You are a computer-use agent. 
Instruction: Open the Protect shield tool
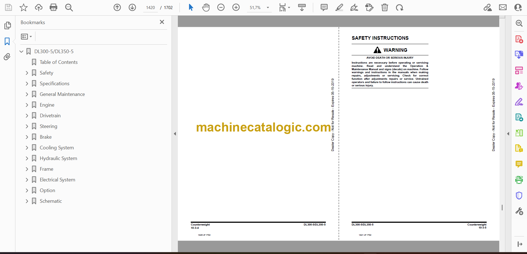(x=519, y=196)
